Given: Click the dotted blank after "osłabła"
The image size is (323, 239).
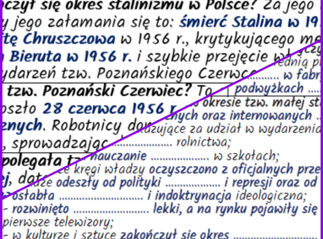Looking at the screenshot, I should coord(101,198).
